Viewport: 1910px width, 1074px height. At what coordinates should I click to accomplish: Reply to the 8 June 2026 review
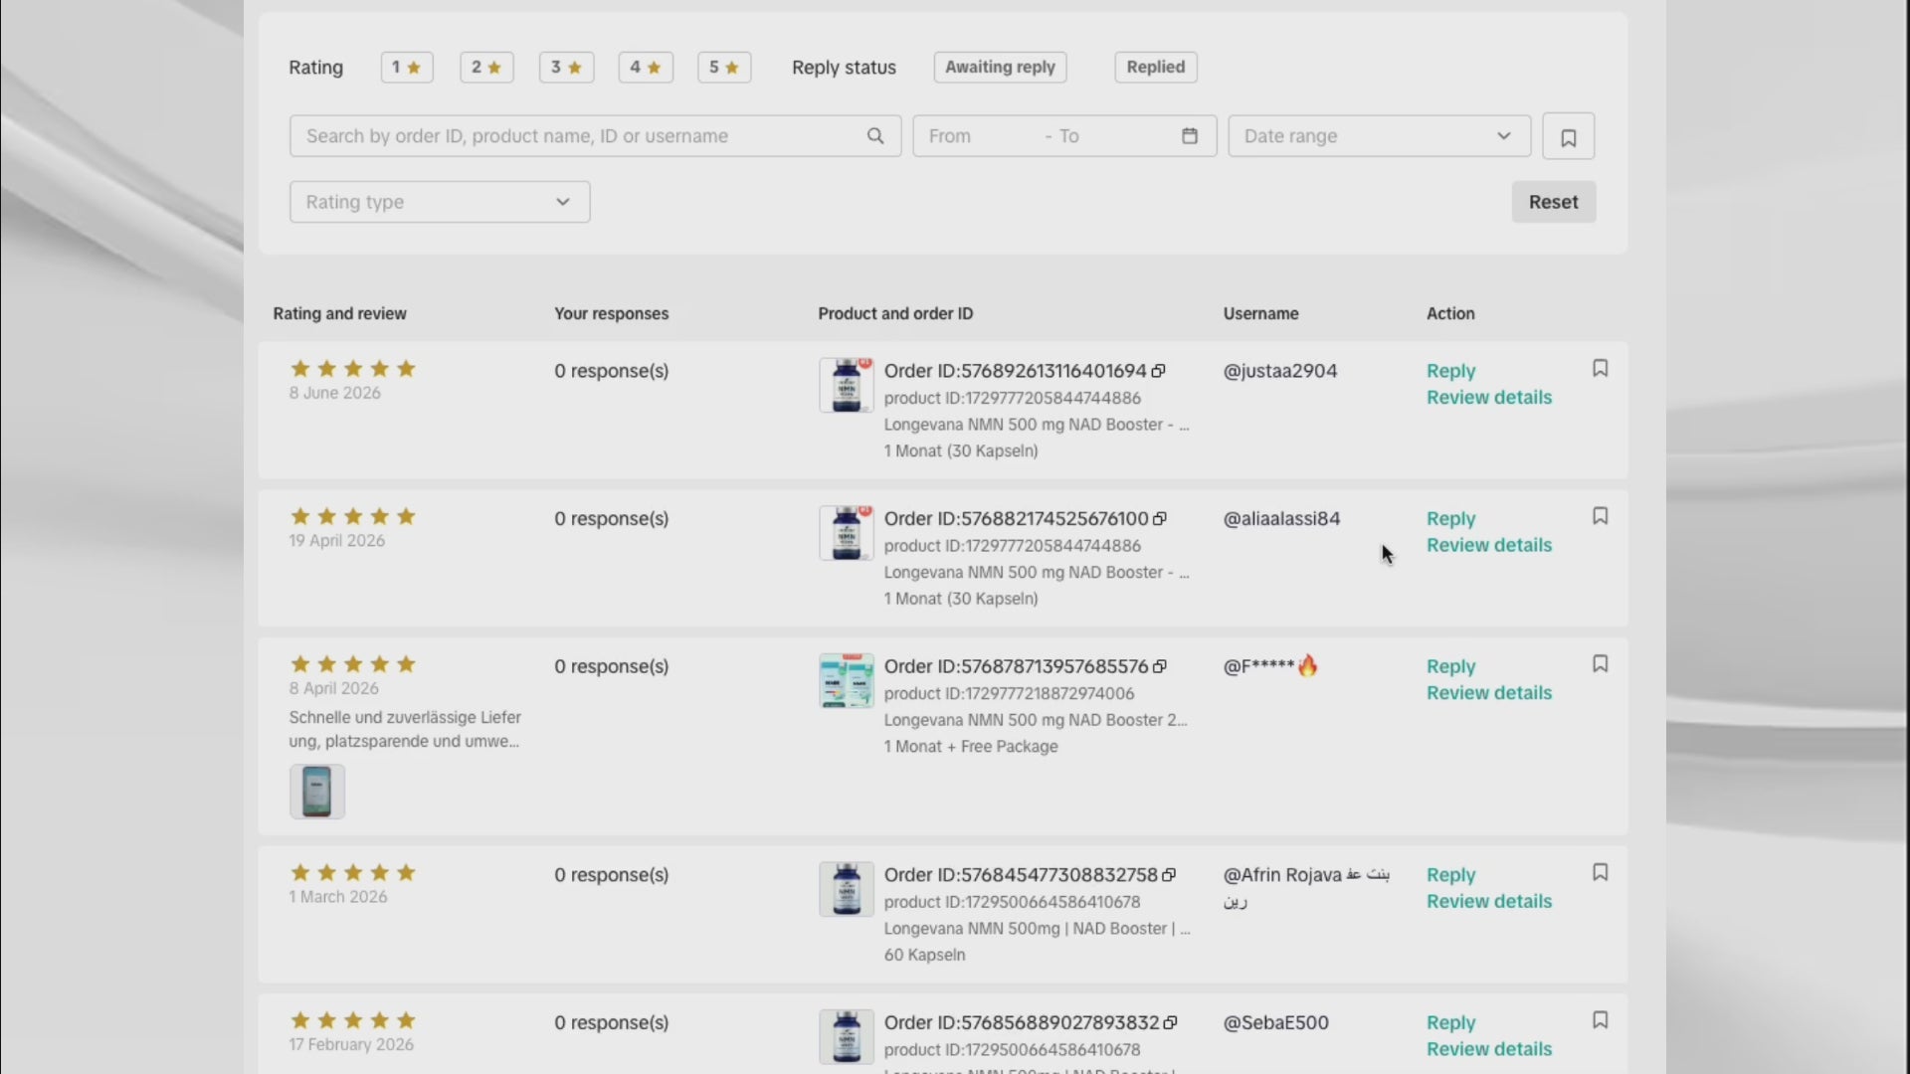(1451, 371)
